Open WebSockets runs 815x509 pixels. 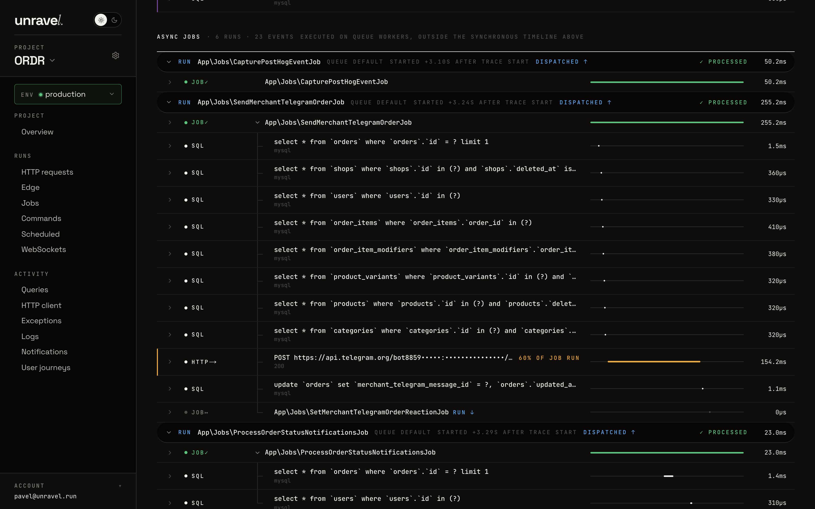(44, 249)
